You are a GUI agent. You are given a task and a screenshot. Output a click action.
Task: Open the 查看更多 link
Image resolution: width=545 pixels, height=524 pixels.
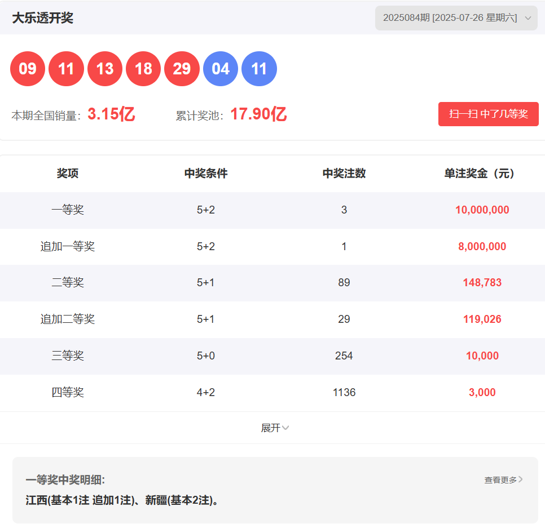tap(503, 480)
